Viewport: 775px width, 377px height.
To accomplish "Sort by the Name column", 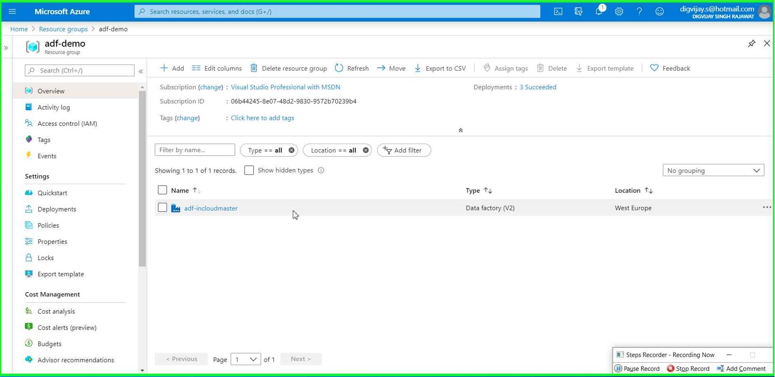I will click(x=186, y=190).
